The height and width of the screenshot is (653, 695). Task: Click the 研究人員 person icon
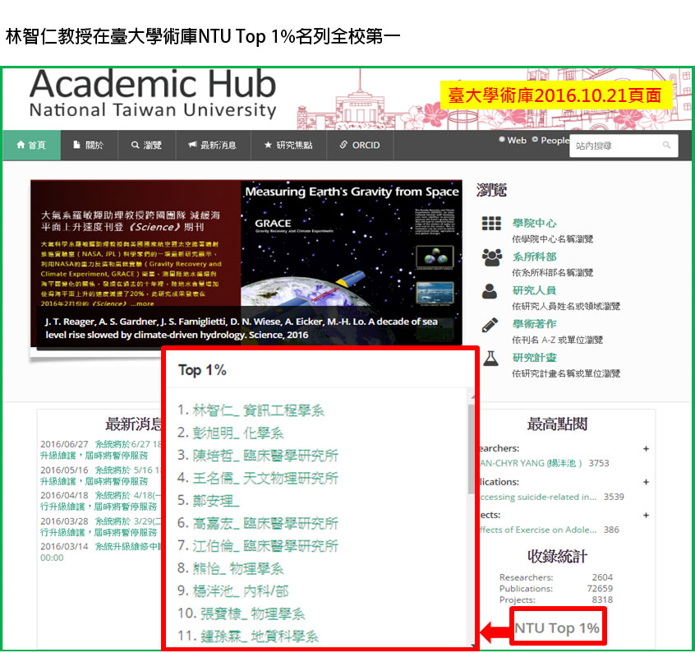tap(490, 291)
